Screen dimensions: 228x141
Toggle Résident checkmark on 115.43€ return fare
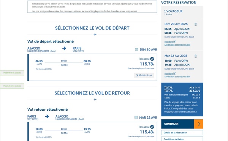click(x=152, y=127)
